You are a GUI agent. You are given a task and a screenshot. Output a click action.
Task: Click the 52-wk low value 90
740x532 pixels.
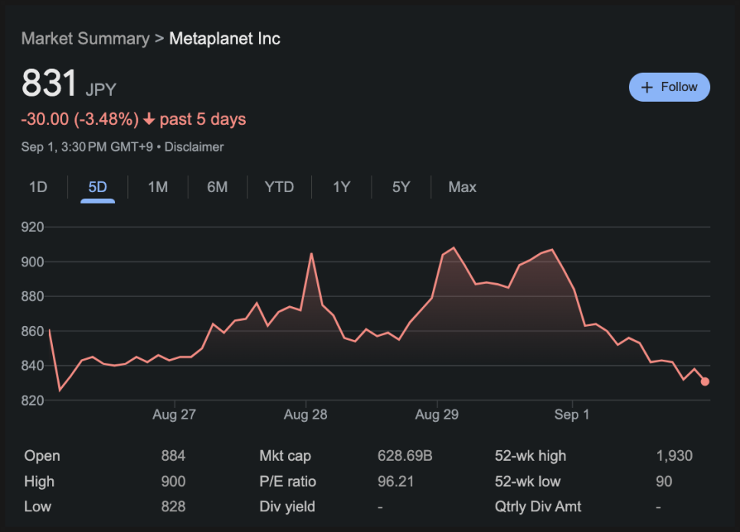tap(664, 481)
